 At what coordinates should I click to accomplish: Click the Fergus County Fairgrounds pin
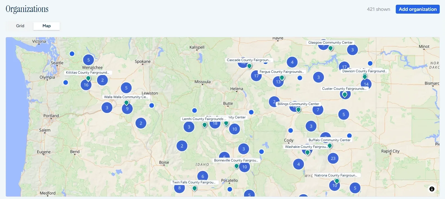click(x=282, y=78)
